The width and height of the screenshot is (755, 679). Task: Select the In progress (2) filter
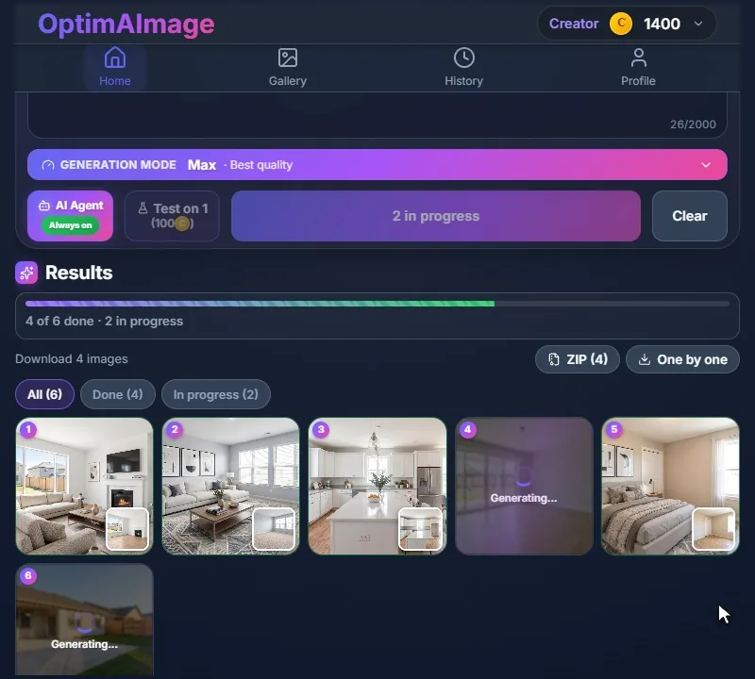coord(216,394)
